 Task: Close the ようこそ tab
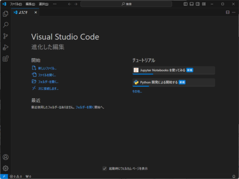[x=36, y=12]
